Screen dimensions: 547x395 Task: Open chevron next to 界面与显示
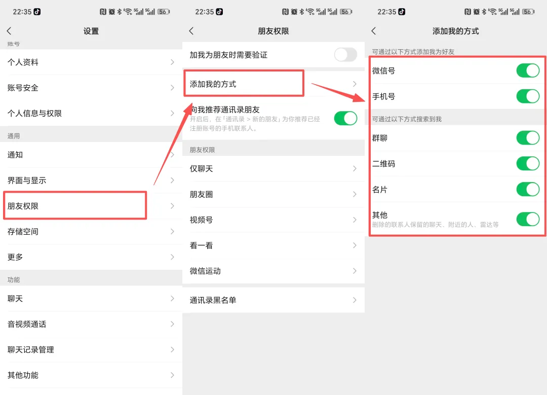pyautogui.click(x=172, y=180)
